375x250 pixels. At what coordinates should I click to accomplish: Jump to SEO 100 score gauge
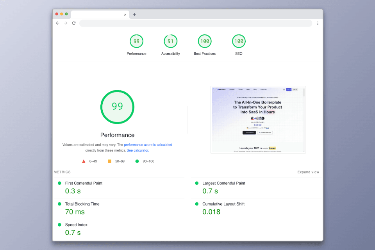[x=239, y=41]
